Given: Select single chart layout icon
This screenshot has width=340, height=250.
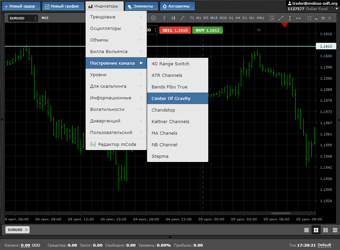Looking at the screenshot, I should (306, 230).
